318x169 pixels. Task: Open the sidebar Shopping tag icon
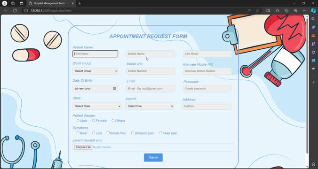pos(313,27)
